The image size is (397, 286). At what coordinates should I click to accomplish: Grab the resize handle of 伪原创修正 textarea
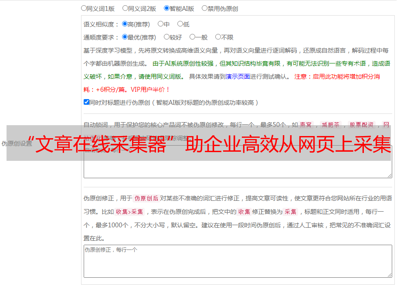390,275
